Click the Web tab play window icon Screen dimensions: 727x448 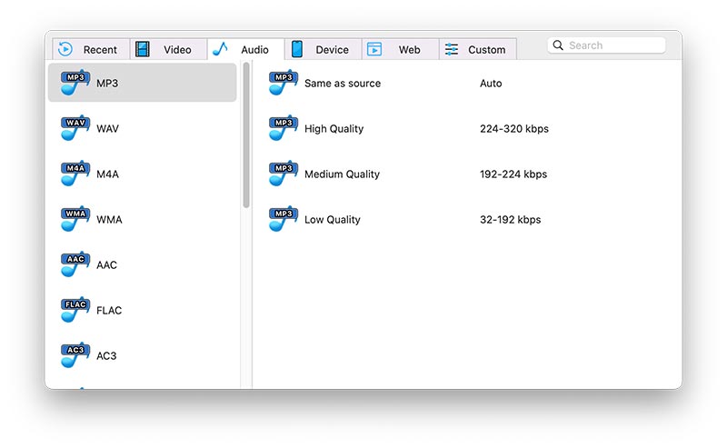pos(374,49)
